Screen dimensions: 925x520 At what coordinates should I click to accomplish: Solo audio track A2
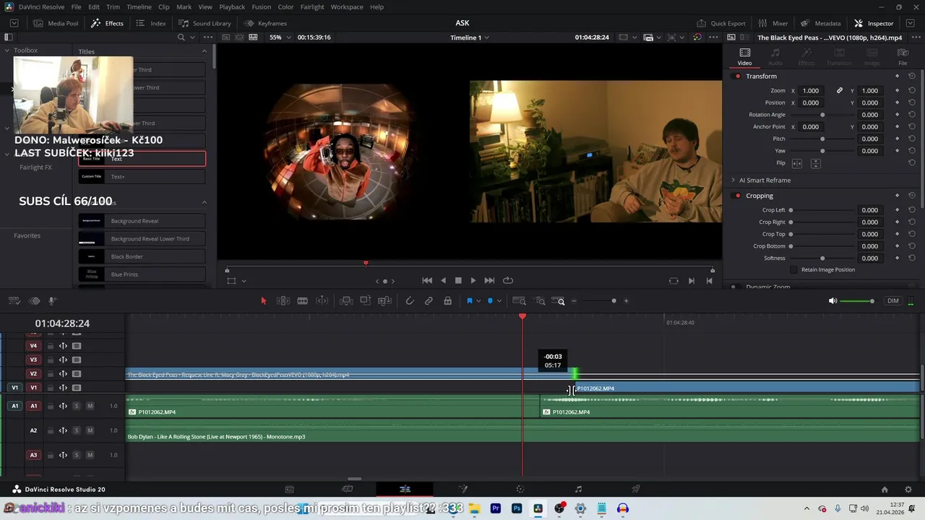77,430
